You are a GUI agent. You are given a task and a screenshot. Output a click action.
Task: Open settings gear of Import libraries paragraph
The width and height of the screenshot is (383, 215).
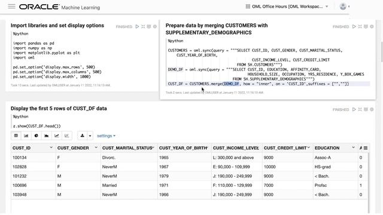155,26
